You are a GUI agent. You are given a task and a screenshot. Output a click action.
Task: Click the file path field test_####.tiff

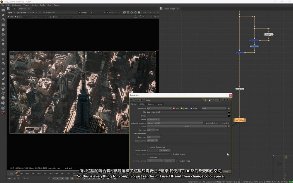pyautogui.click(x=187, y=112)
